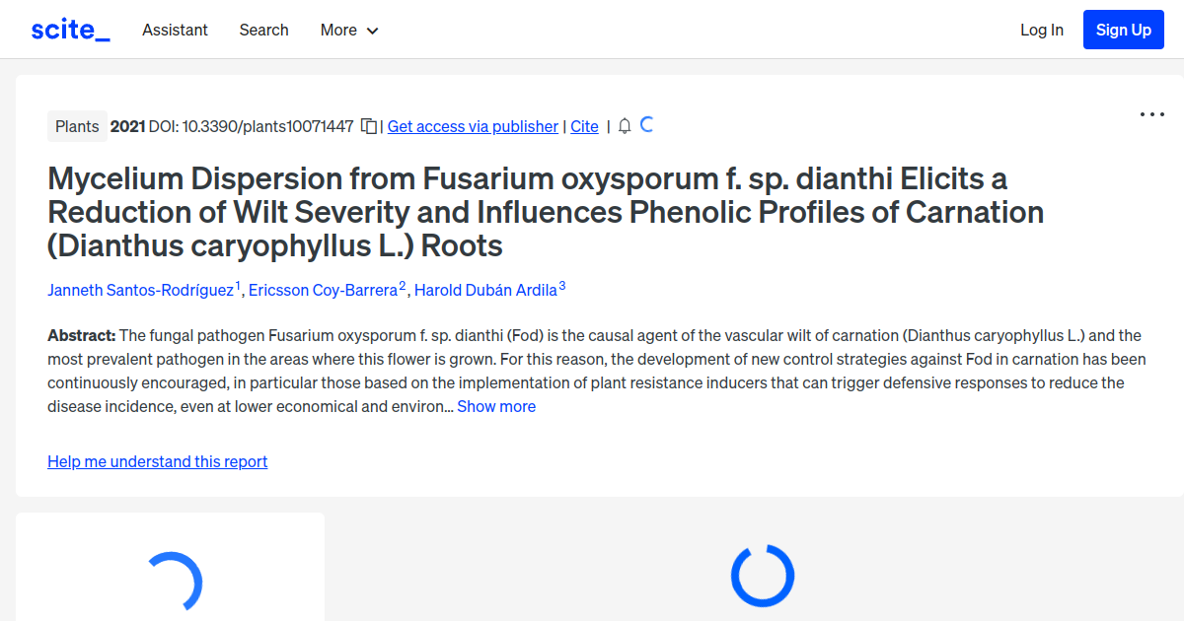The height and width of the screenshot is (621, 1184).
Task: Open Get access via publisher link
Action: (473, 126)
